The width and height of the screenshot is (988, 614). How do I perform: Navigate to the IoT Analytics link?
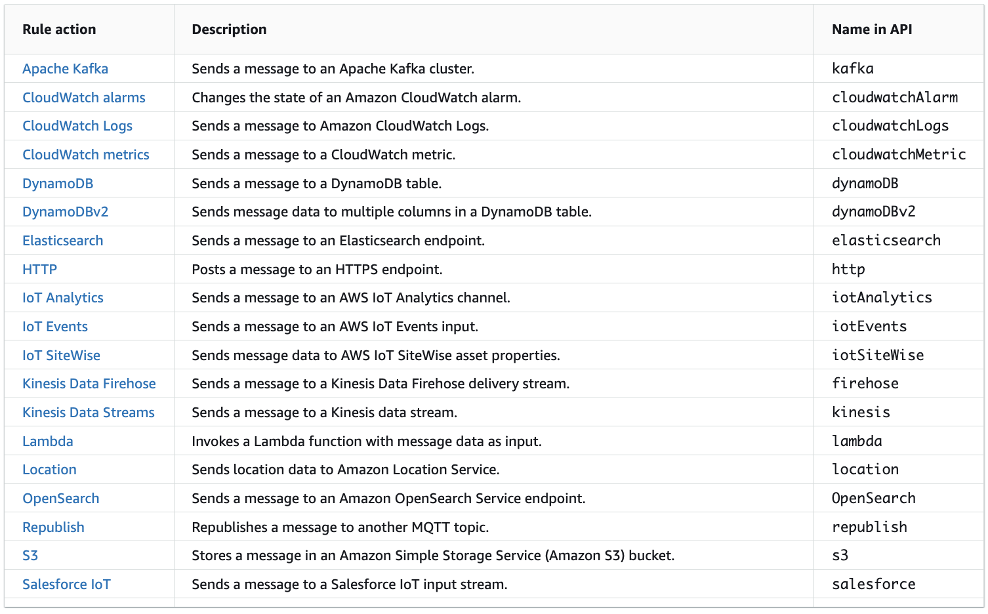click(x=62, y=298)
